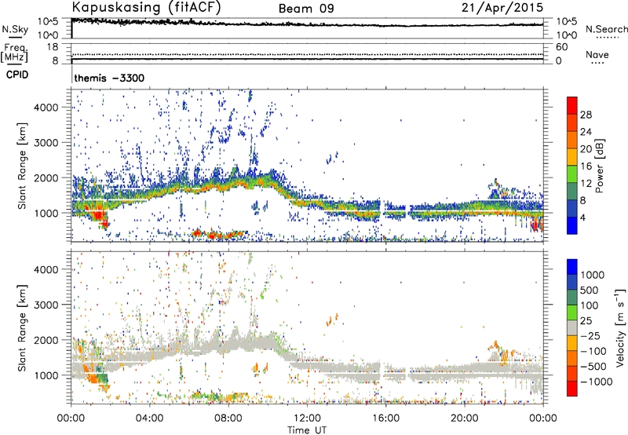Pick the blue top segment of Velocity colorbar
628x435 pixels.
click(572, 266)
